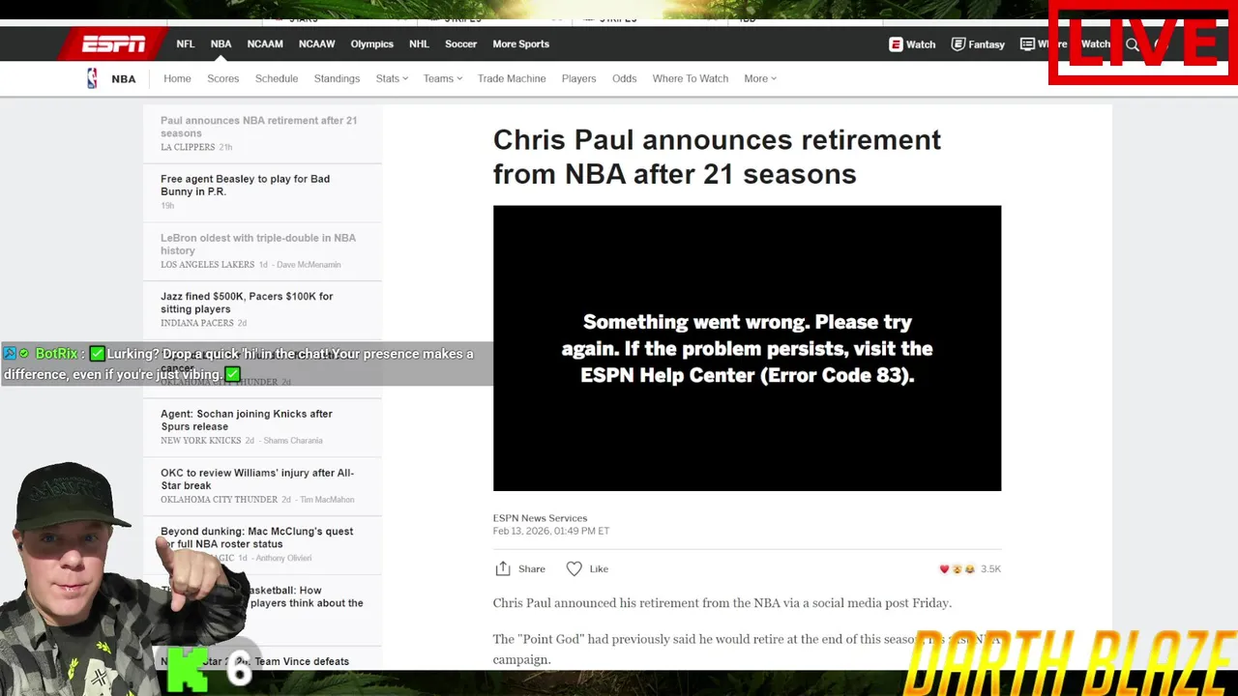Click the Share icon below article
This screenshot has height=696, width=1238.
(x=502, y=568)
